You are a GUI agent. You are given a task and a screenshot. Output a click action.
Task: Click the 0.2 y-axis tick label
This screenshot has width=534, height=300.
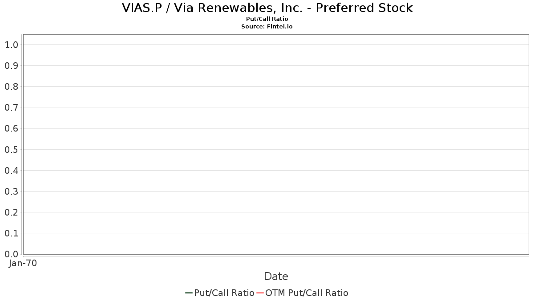[11, 212]
